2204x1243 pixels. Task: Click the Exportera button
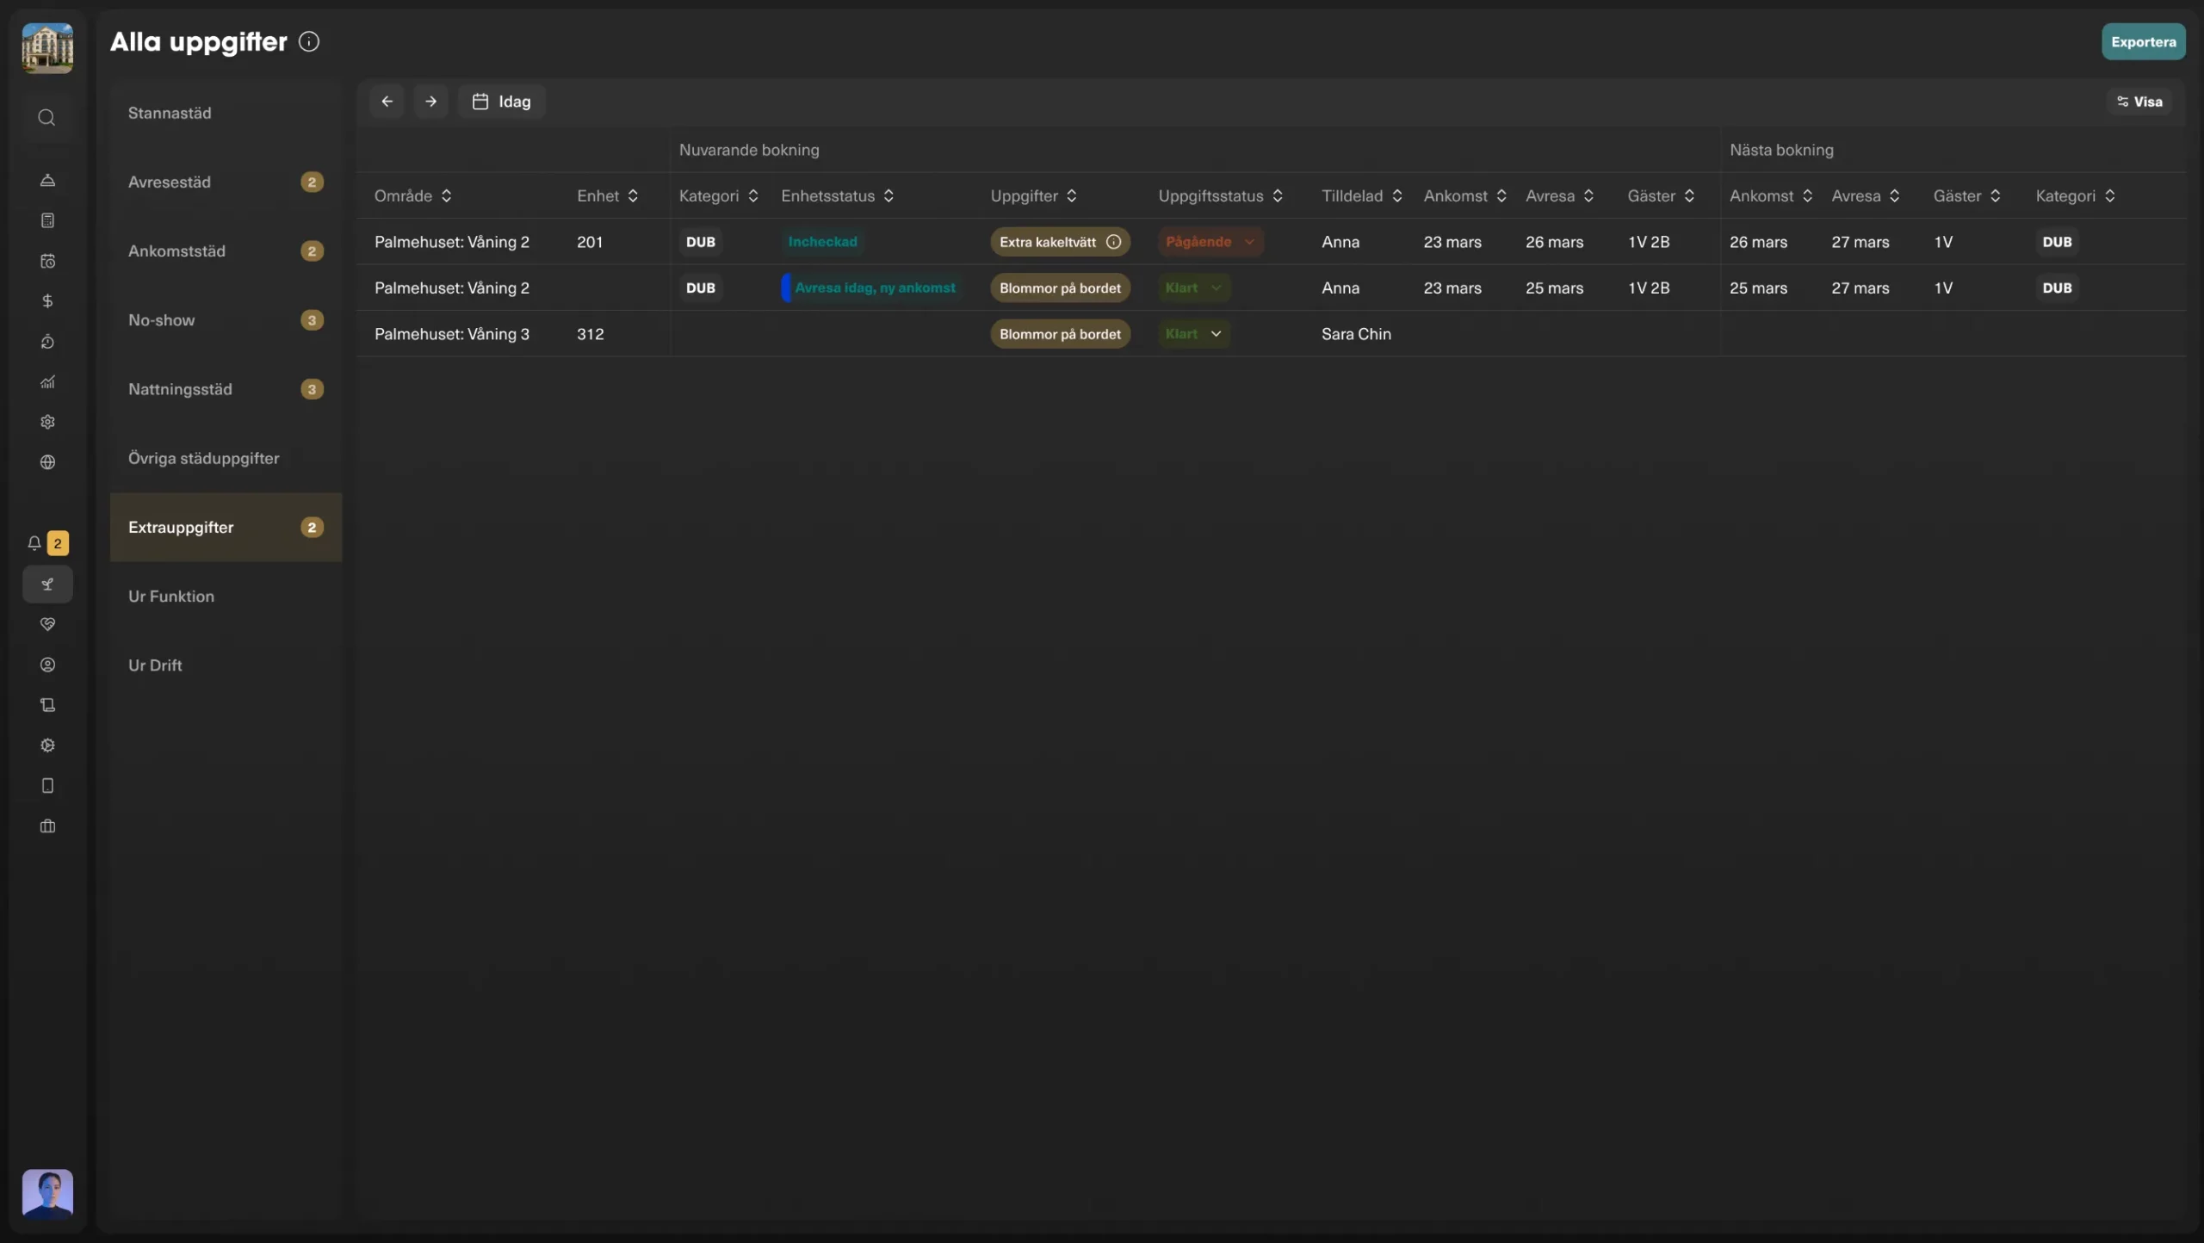coord(2142,42)
